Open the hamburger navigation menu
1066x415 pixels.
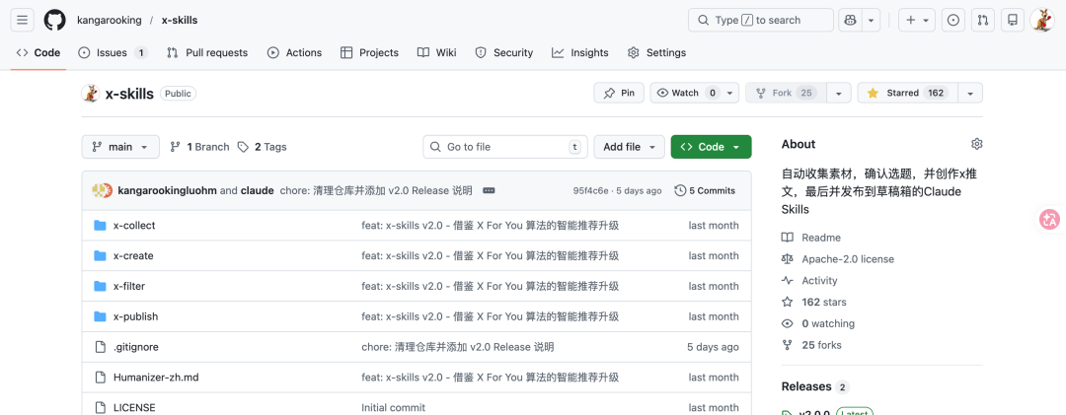tap(22, 21)
